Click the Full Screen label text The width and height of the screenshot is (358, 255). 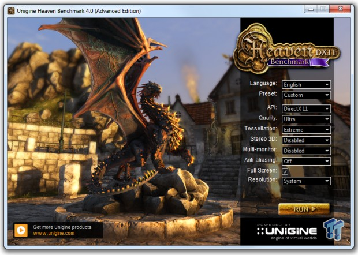point(262,170)
